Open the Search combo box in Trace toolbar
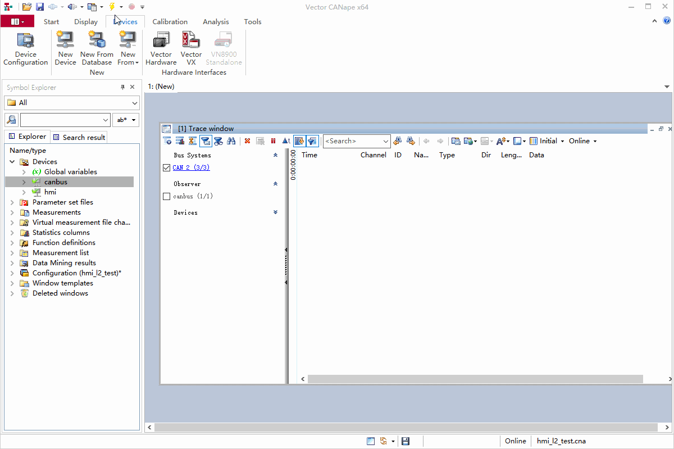This screenshot has width=674, height=449. [386, 141]
